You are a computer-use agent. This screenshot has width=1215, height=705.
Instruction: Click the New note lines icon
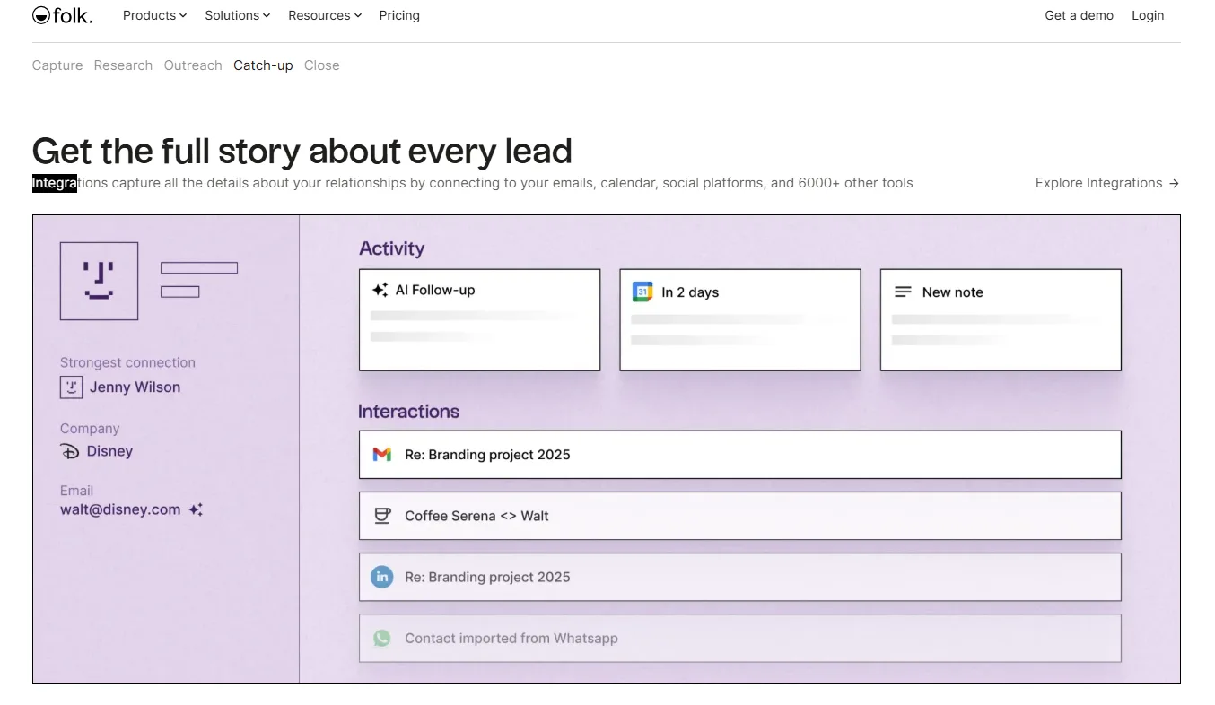(903, 292)
